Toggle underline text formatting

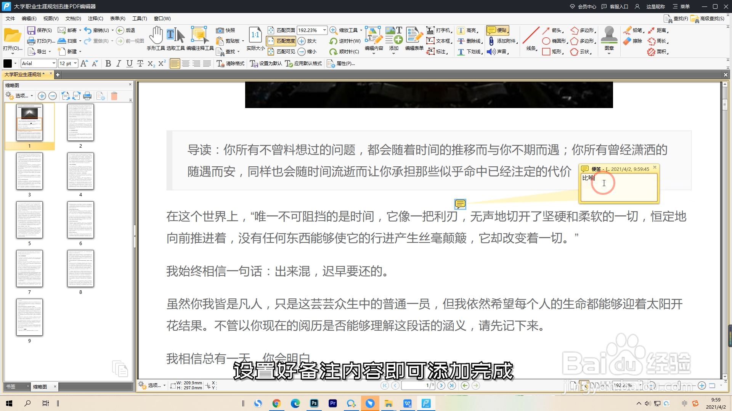129,64
